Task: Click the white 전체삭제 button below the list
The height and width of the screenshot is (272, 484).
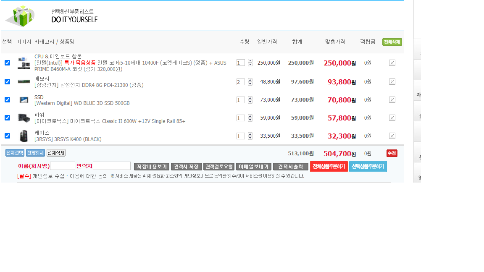Action: pyautogui.click(x=56, y=153)
